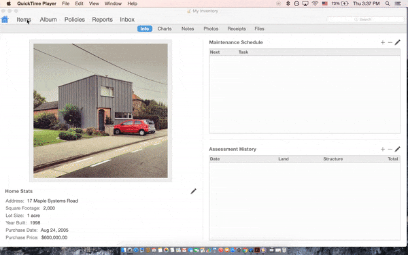Click the blue Home icon
The image size is (408, 255).
pos(5,20)
